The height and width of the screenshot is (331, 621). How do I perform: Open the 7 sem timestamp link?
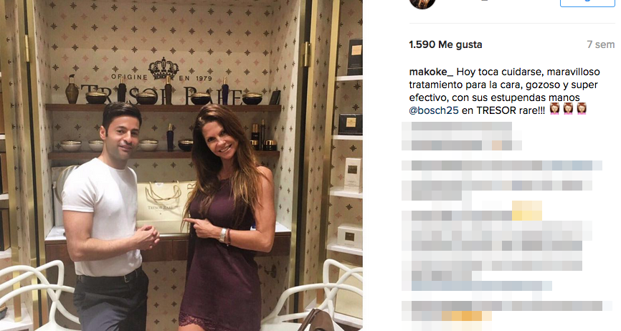coord(600,44)
